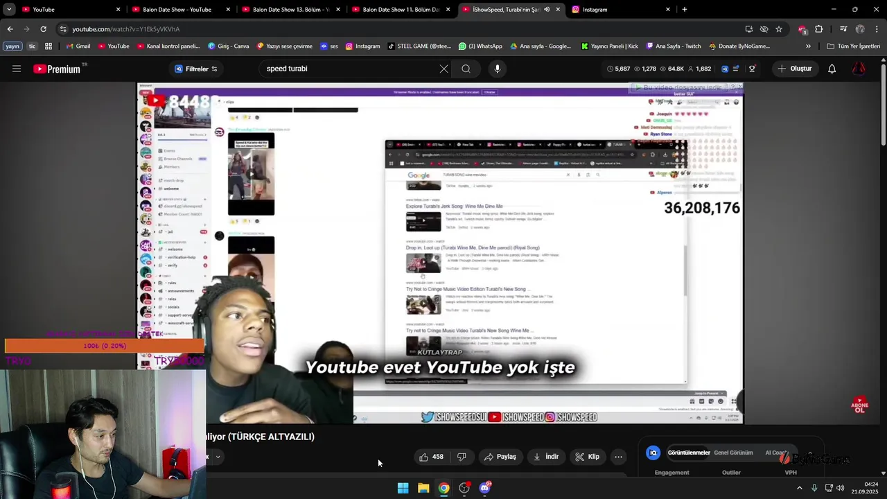Viewport: 887px width, 499px height.
Task: Bookmark this page with the star
Action: 779,29
